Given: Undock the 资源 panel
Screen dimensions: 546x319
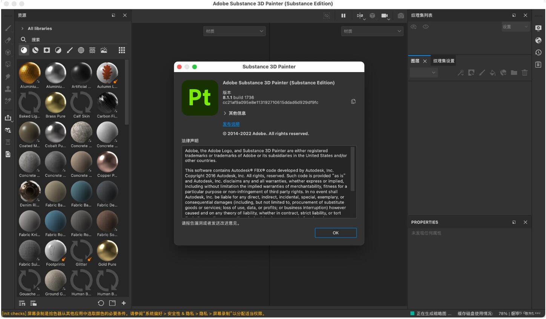Looking at the screenshot, I should (113, 15).
